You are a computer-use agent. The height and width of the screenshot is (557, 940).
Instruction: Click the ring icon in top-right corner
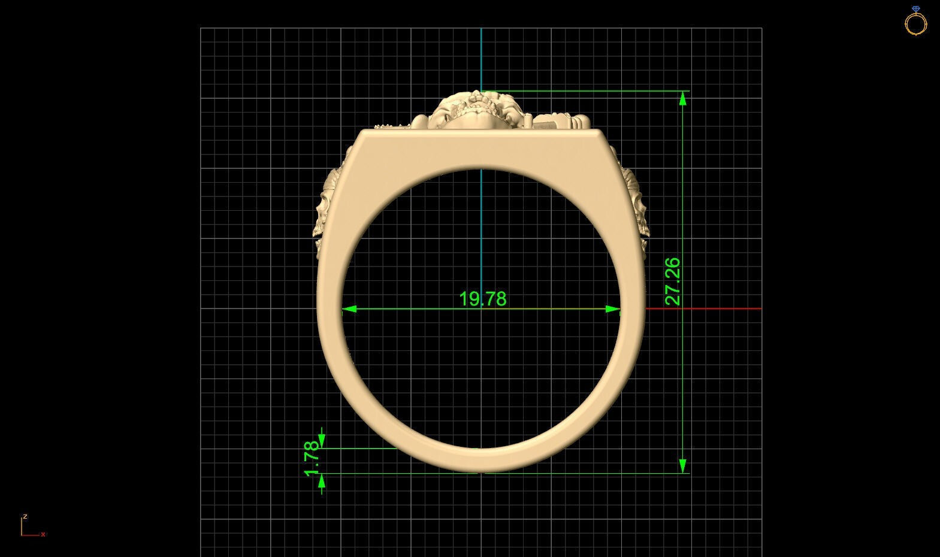tap(915, 21)
